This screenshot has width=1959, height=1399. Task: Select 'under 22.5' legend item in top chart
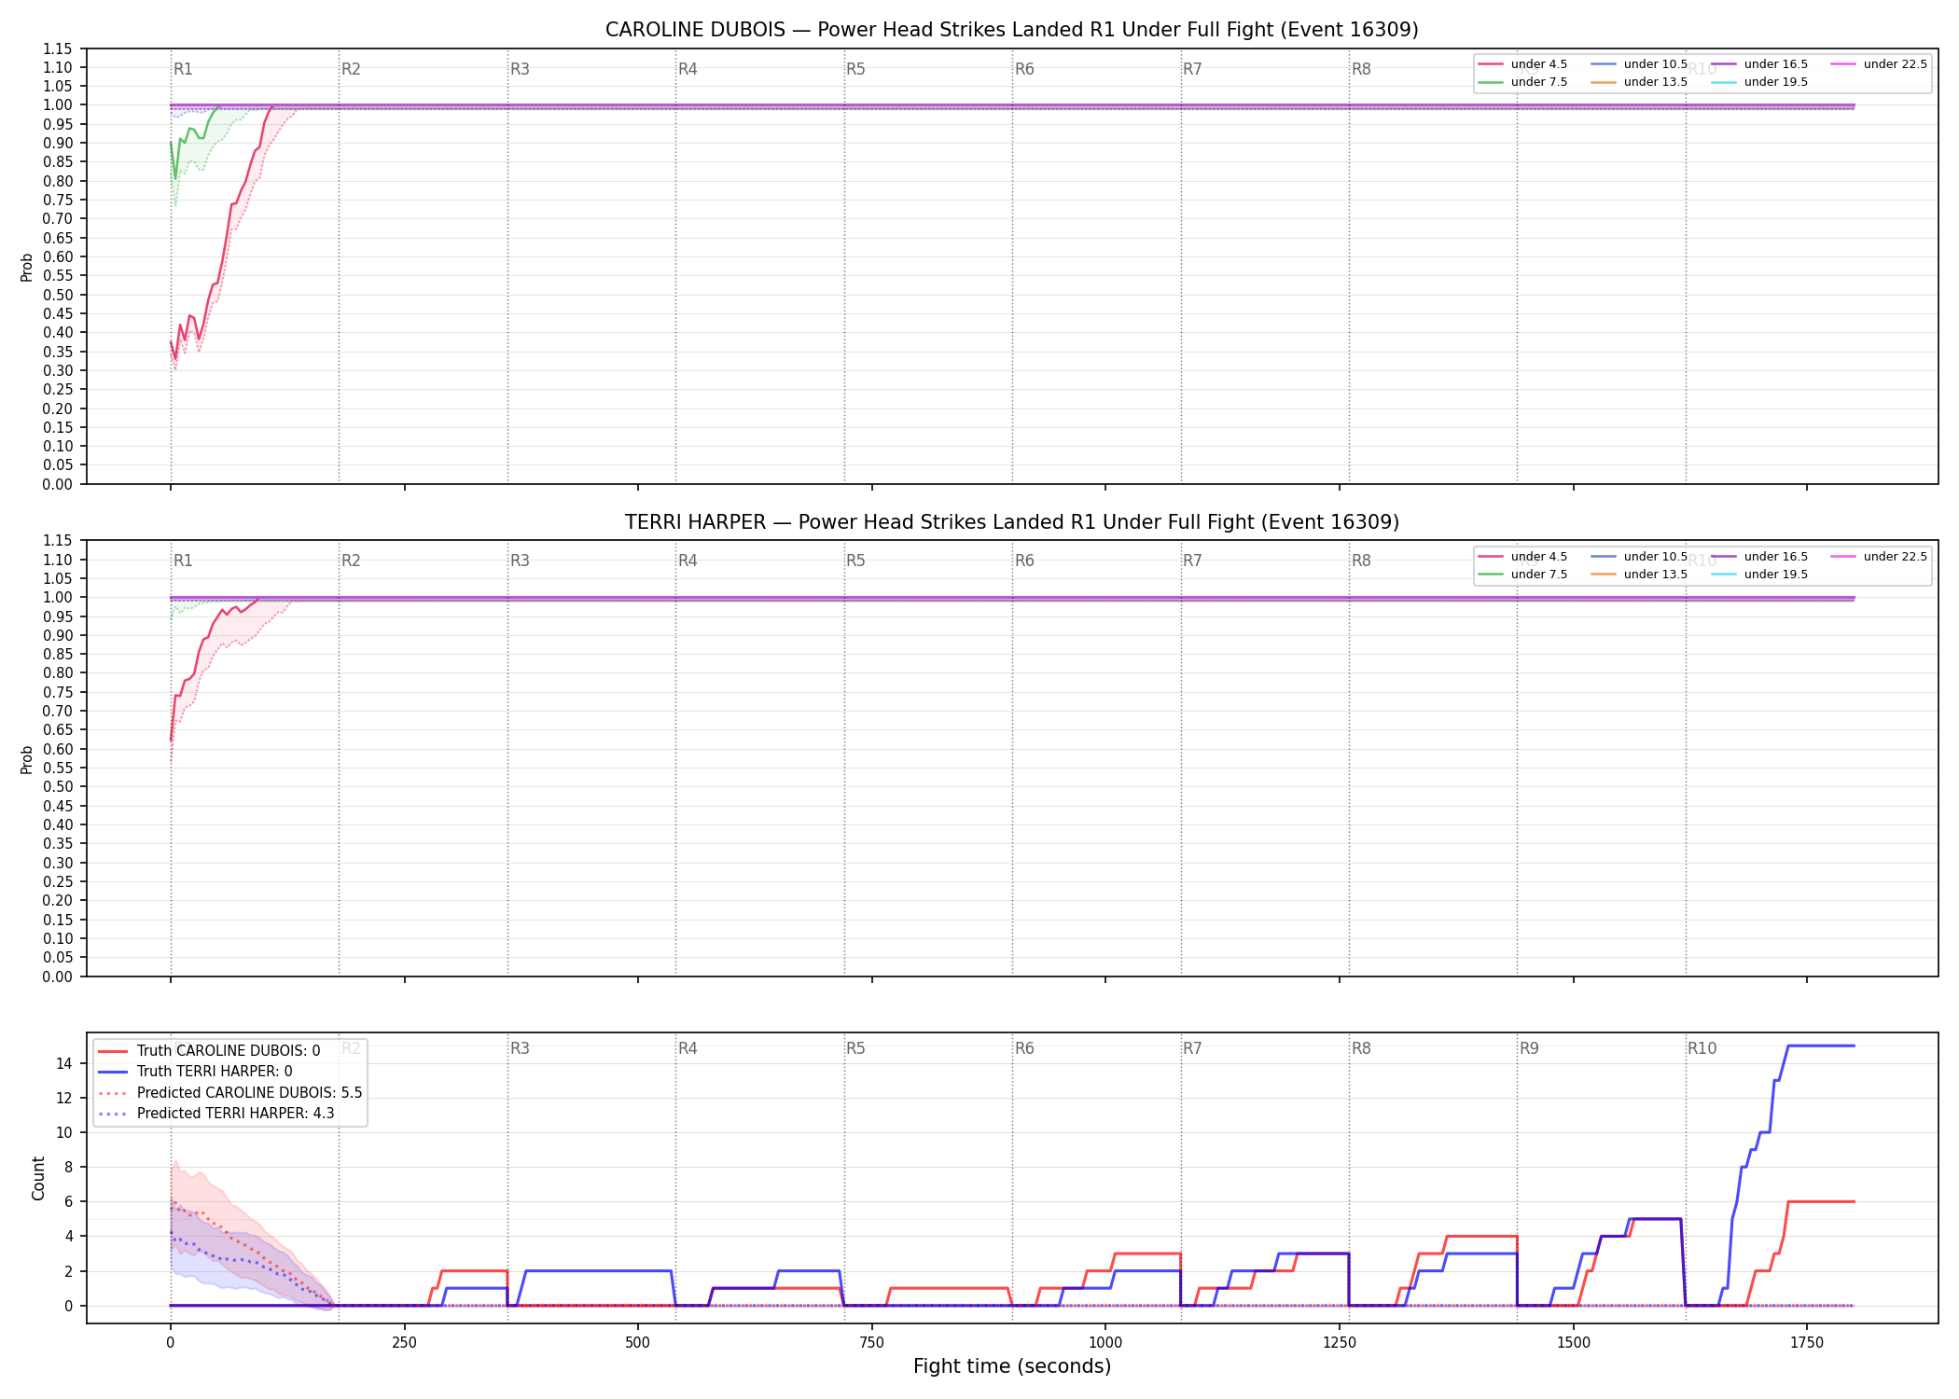click(1879, 64)
